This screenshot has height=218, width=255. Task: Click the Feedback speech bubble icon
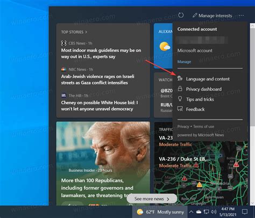click(x=180, y=109)
